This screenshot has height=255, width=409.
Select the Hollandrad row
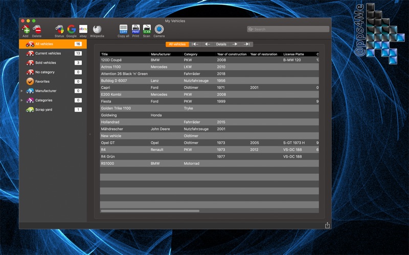(x=210, y=122)
